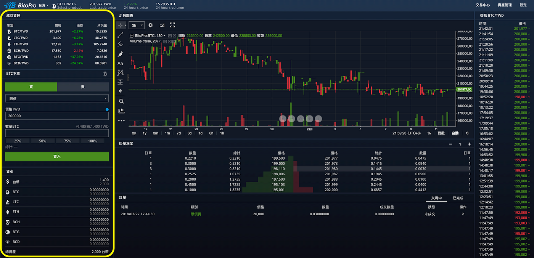
Task: Set chart range to 6h
Action: tap(211, 133)
